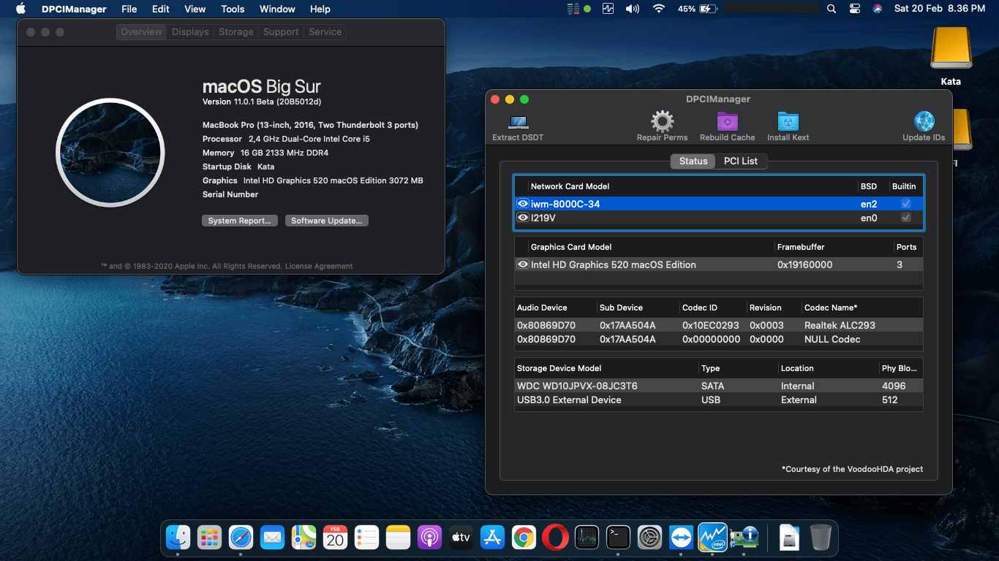Open Finder from the Dock
The width and height of the screenshot is (999, 561).
[178, 538]
